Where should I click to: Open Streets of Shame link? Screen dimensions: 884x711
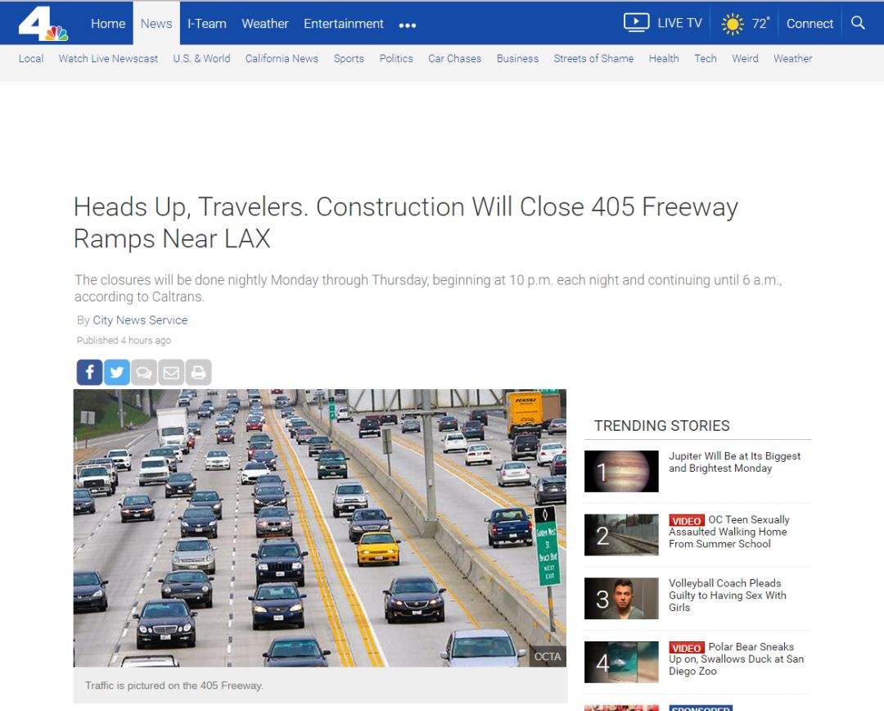click(x=593, y=59)
